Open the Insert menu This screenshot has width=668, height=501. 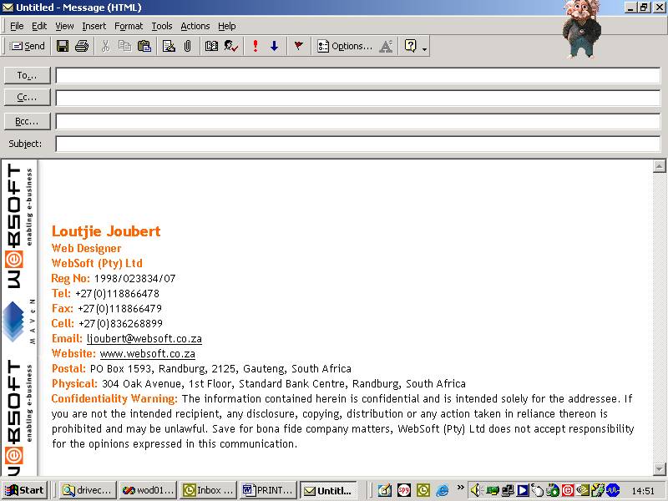pyautogui.click(x=94, y=26)
